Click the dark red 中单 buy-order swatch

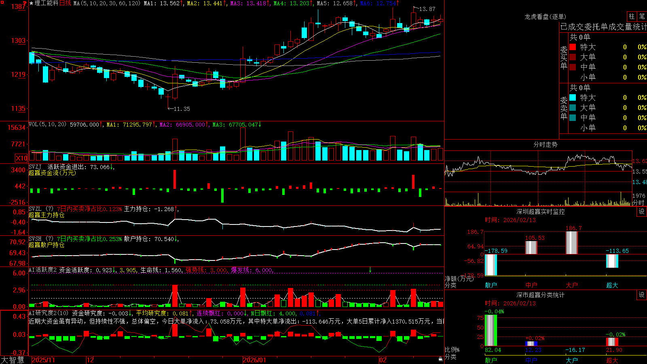point(573,67)
